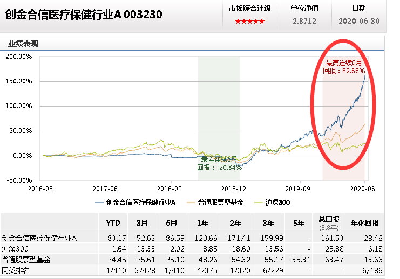
Task: Click the 50.00% y-axis label
Action: pyautogui.click(x=21, y=131)
